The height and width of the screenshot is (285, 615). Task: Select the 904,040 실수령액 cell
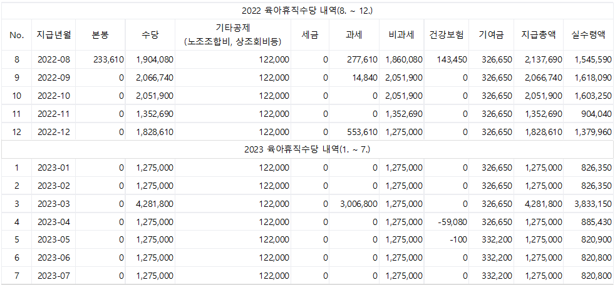tap(588, 114)
